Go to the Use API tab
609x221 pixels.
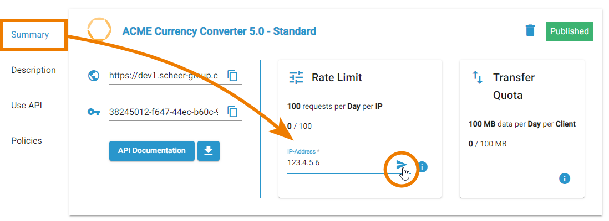[x=27, y=106]
